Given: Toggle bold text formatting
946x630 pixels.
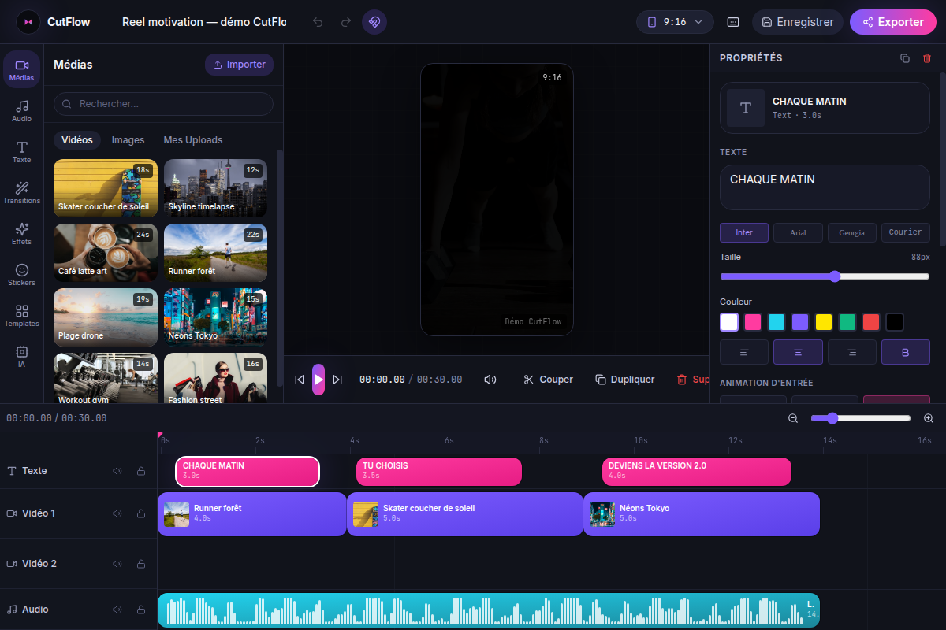Looking at the screenshot, I should (906, 352).
